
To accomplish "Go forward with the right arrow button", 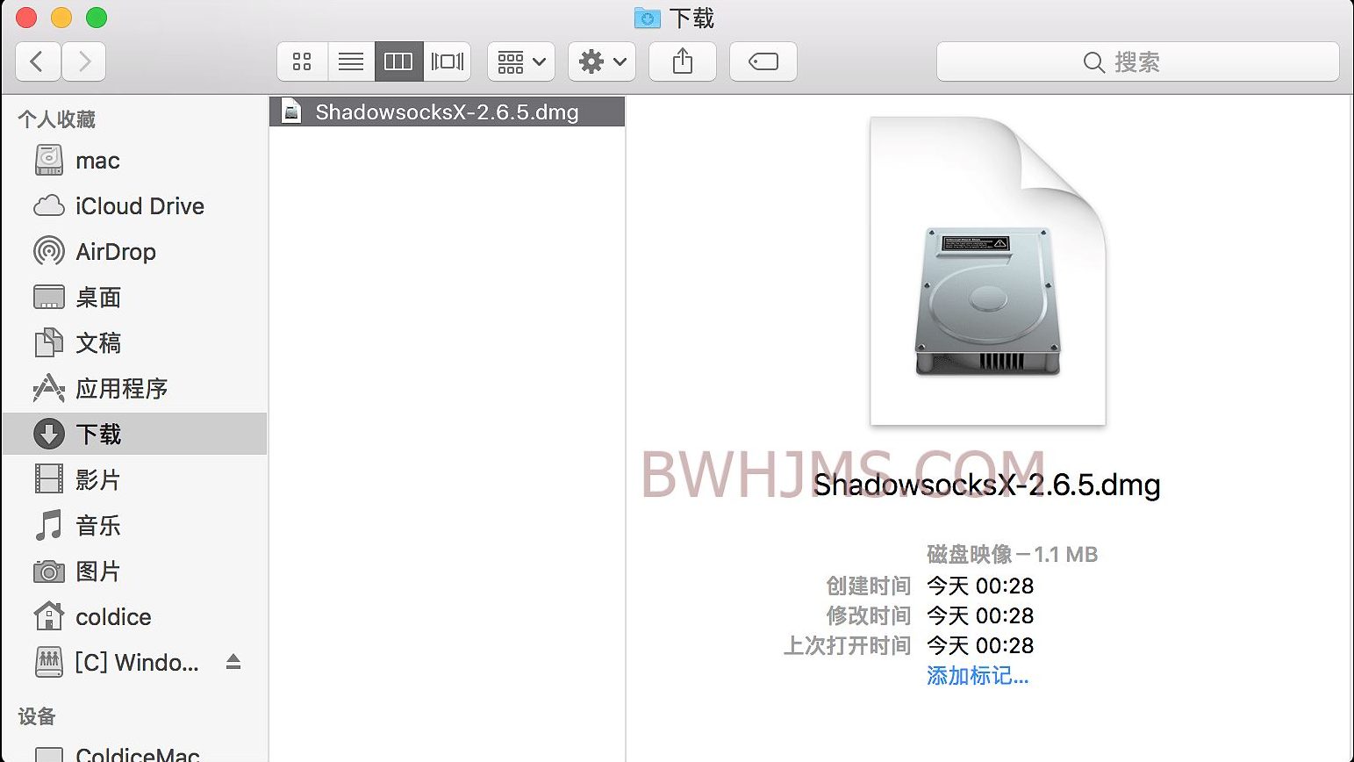I will click(84, 61).
